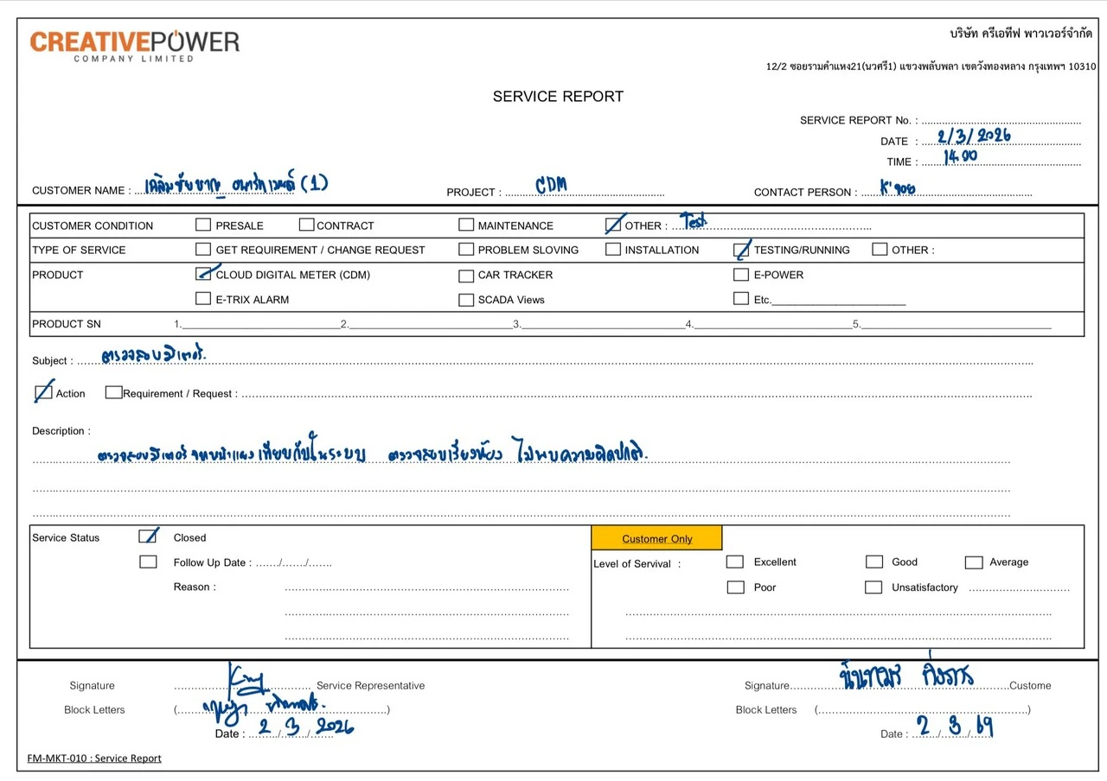Uncheck Cloud Digital Meter (CDM) checkbox
1107x781 pixels.
(x=203, y=275)
